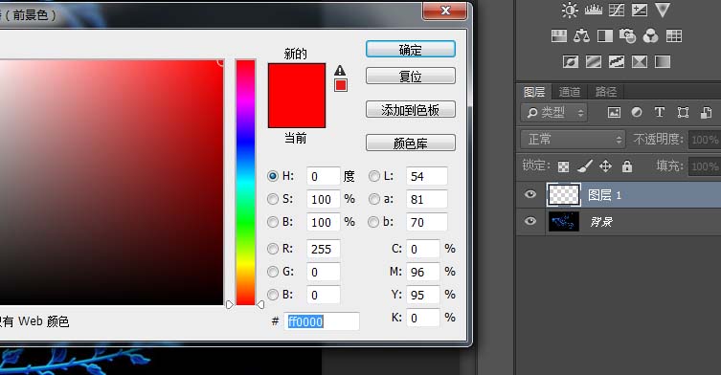Select 图层 1 layer thumbnail
Image resolution: width=721 pixels, height=375 pixels.
[x=564, y=195]
